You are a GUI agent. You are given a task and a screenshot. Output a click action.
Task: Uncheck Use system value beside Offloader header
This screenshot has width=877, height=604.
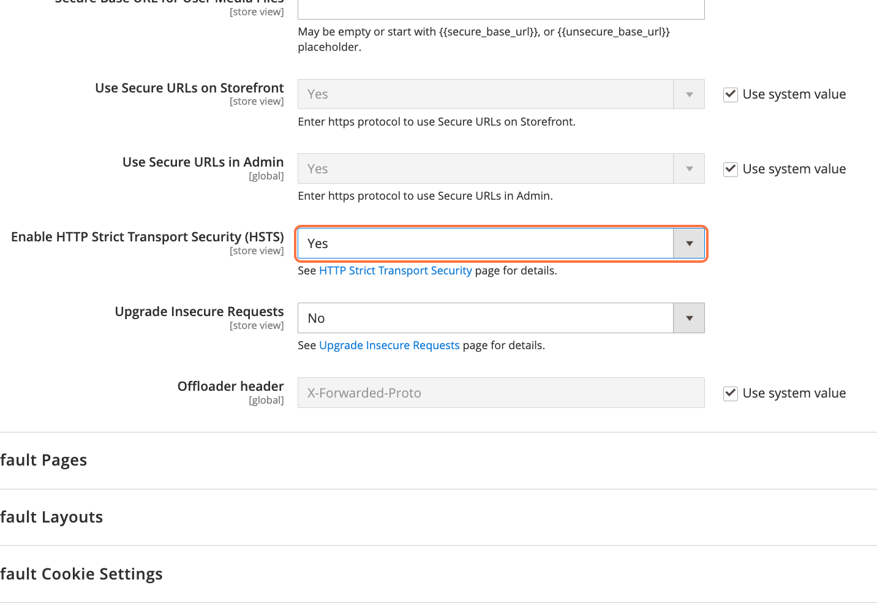click(x=730, y=393)
